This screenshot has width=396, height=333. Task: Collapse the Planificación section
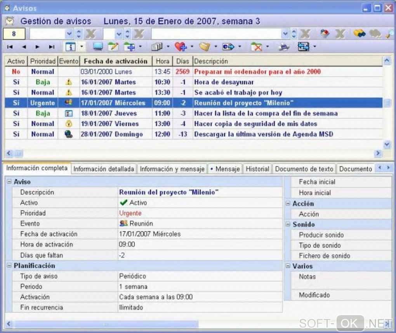point(9,265)
